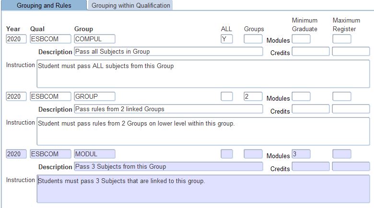This screenshot has height=208, width=374.
Task: Select the Grouping and Rules tab
Action: (x=44, y=6)
